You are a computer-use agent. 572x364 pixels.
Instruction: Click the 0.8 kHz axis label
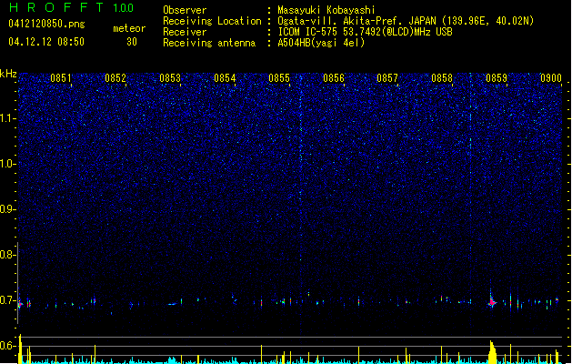click(8, 255)
